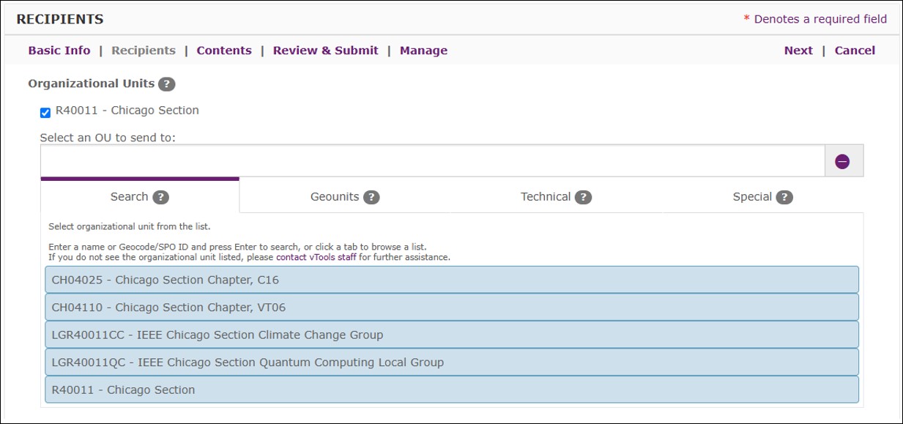Click help icon on Search tab
The width and height of the screenshot is (903, 424).
click(161, 197)
